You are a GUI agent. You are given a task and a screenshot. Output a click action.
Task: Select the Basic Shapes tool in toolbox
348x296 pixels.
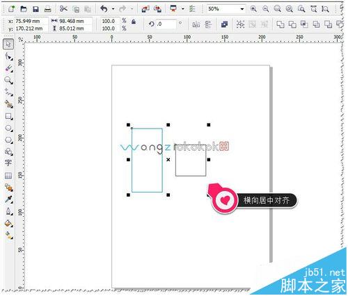8,151
